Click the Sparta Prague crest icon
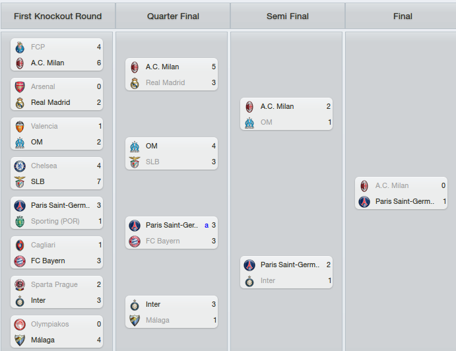The width and height of the screenshot is (456, 351). click(20, 285)
